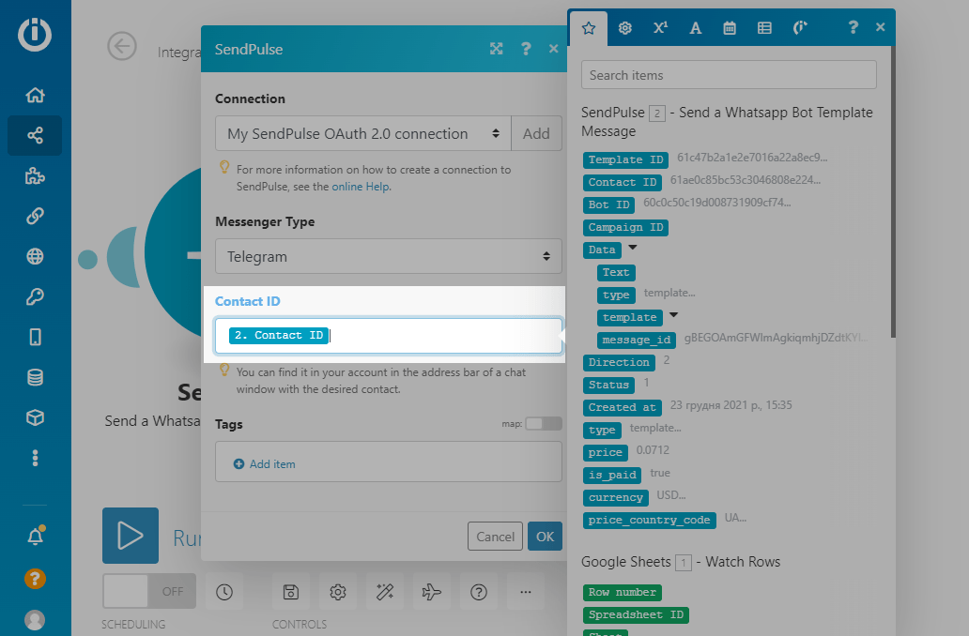Select is_paid variable pill

(612, 475)
